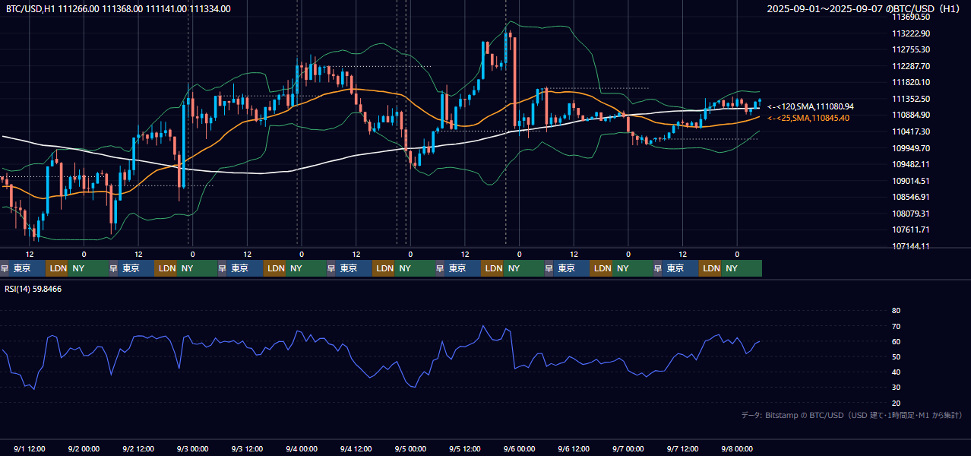Click price axis value 109482.11
971x456 pixels.
[x=911, y=164]
